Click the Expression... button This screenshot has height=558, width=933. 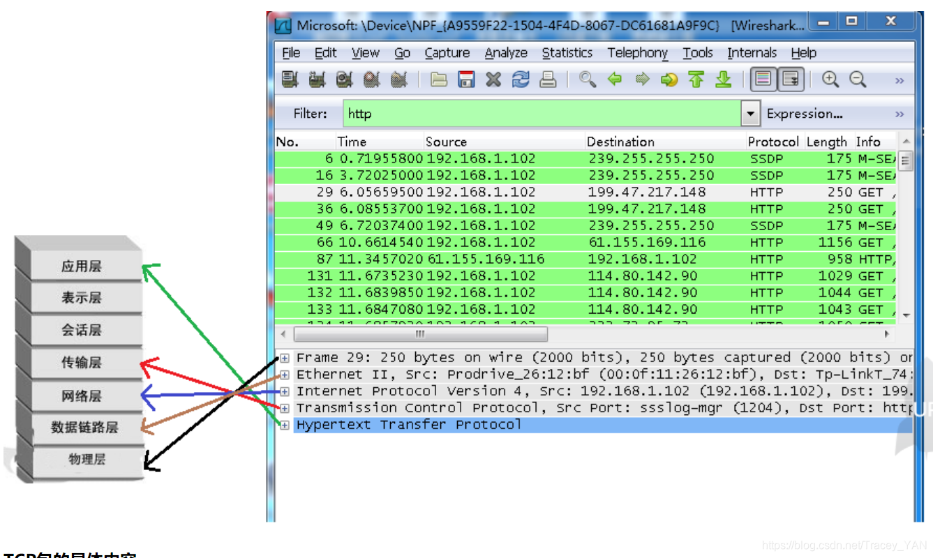pyautogui.click(x=805, y=114)
